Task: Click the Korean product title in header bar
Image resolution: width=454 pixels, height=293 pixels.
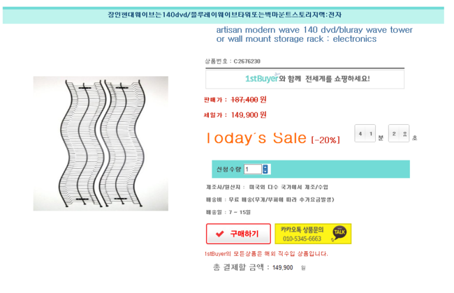Action: pyautogui.click(x=225, y=15)
